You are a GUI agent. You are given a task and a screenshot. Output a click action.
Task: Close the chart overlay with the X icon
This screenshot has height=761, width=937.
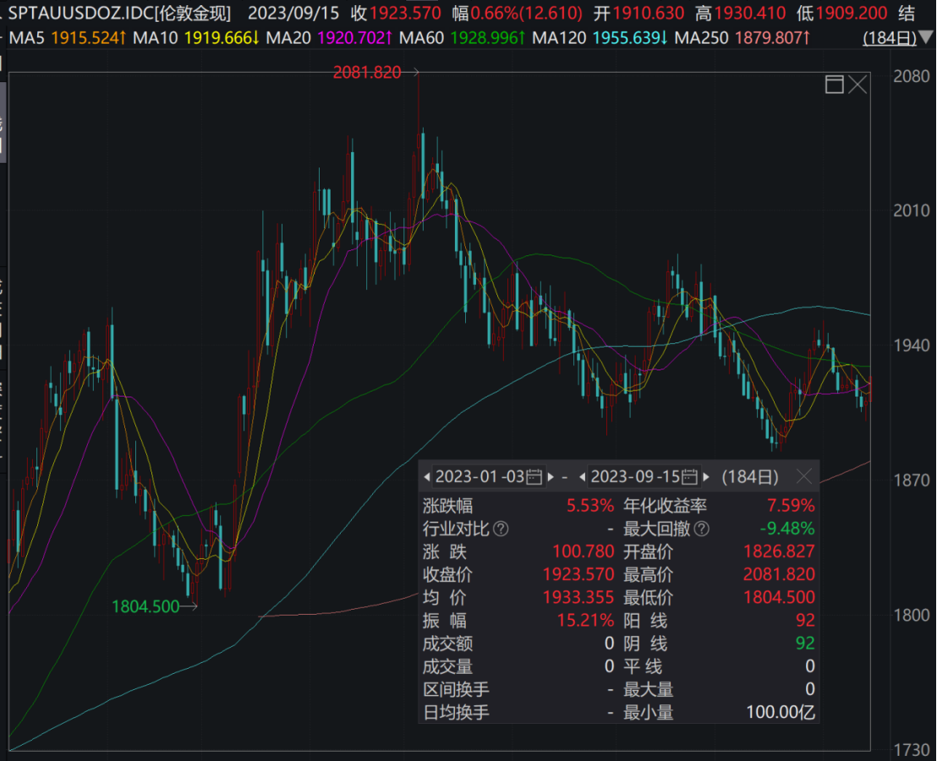click(x=858, y=84)
